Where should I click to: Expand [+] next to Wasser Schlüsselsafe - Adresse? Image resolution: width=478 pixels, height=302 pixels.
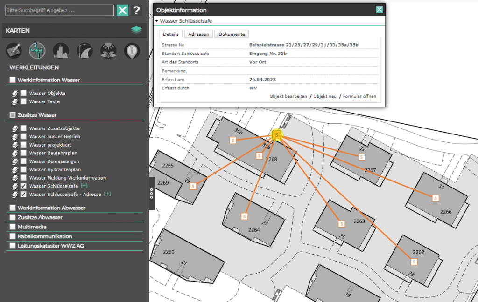pos(107,194)
